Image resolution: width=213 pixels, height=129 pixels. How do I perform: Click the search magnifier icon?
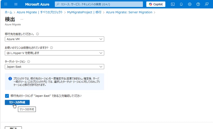coord(58,4)
